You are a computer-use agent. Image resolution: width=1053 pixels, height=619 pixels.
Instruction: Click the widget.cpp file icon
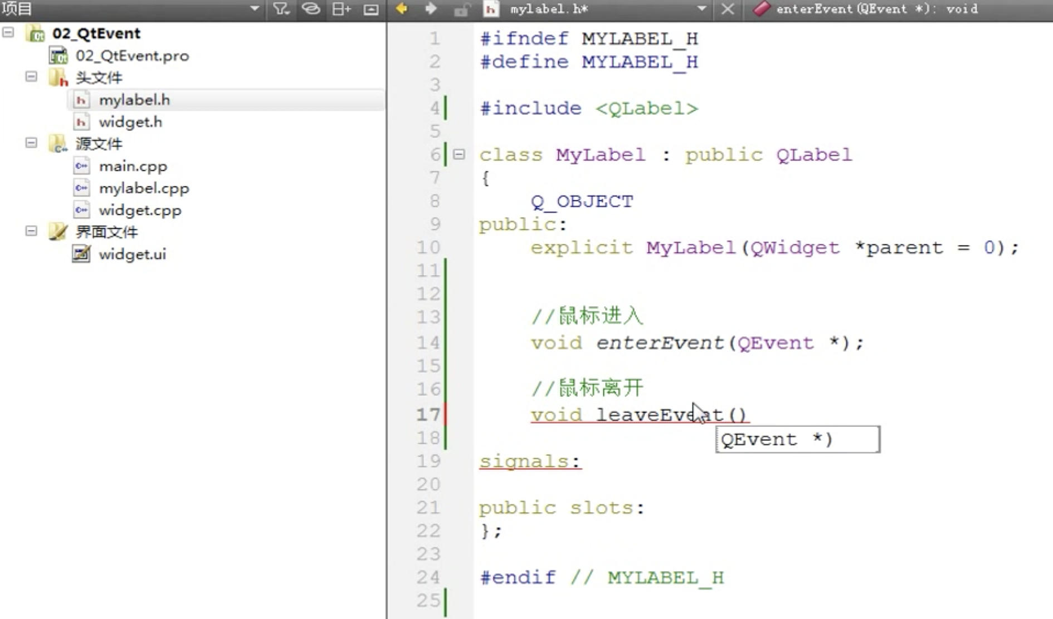(x=81, y=210)
